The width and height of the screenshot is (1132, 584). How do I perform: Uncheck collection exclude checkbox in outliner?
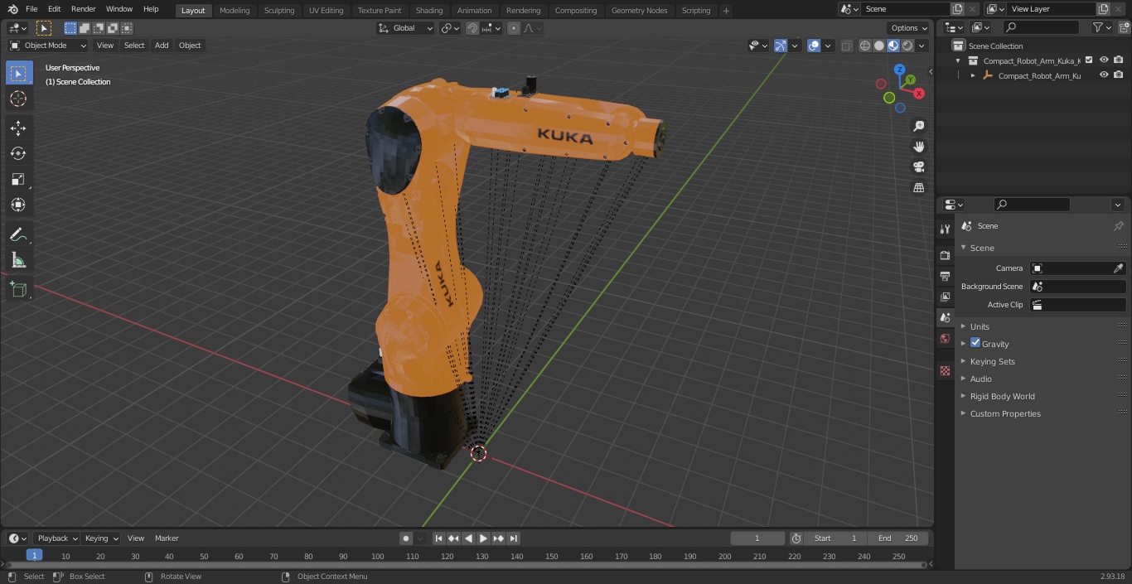tap(1089, 60)
